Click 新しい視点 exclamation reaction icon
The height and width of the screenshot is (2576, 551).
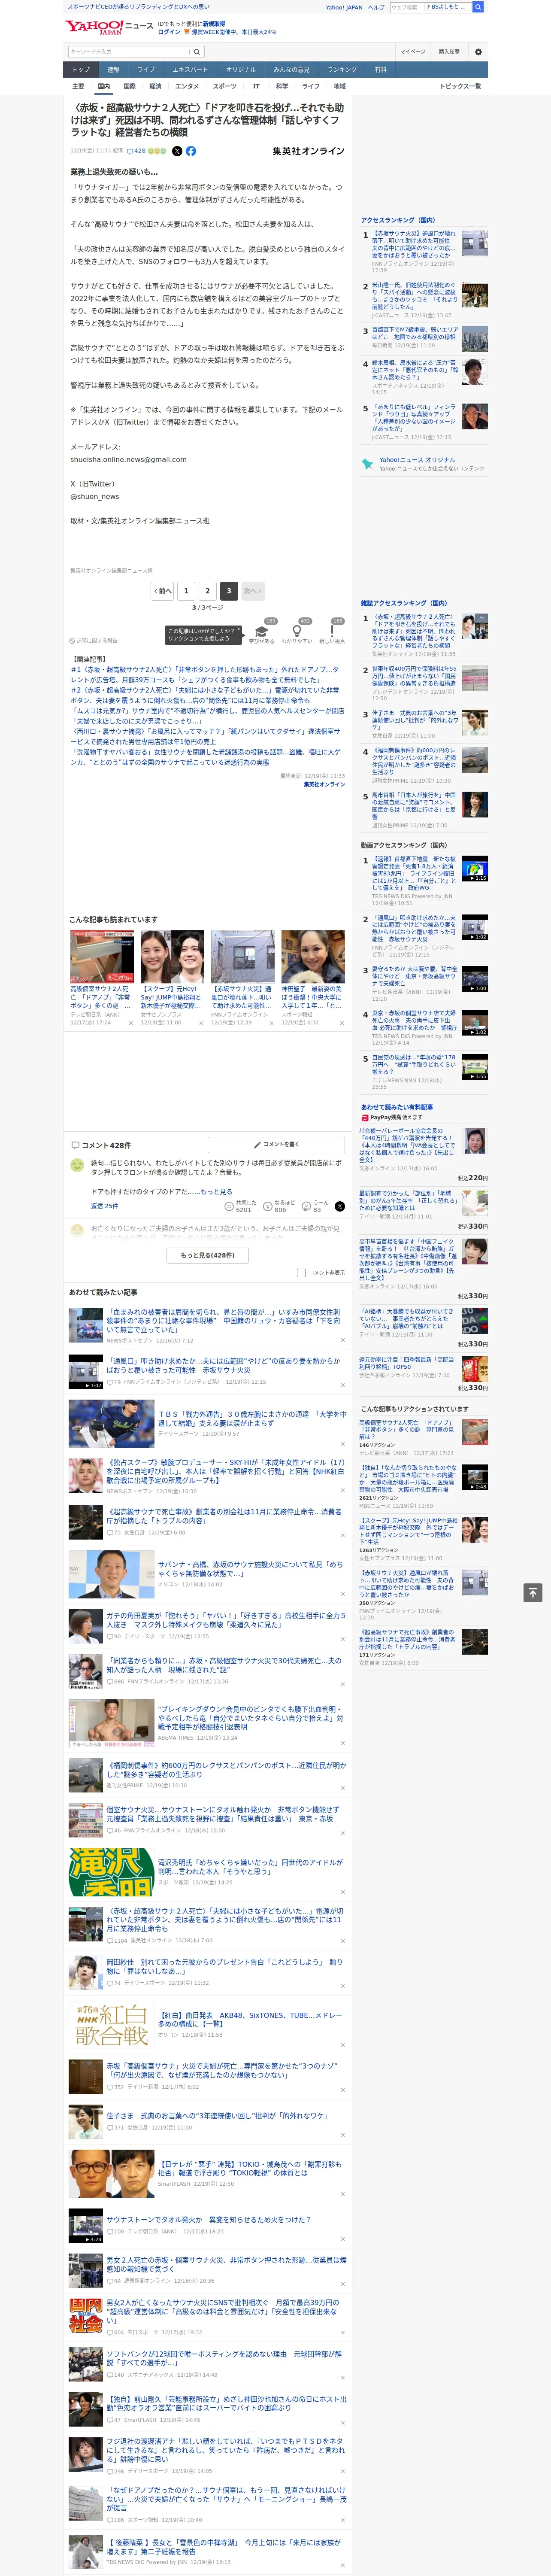tap(332, 631)
